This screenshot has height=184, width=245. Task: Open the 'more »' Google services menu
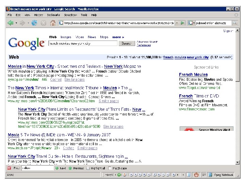tap(118, 37)
